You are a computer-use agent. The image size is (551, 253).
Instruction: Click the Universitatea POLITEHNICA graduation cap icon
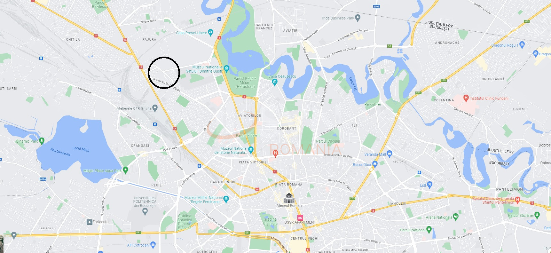click(x=145, y=211)
